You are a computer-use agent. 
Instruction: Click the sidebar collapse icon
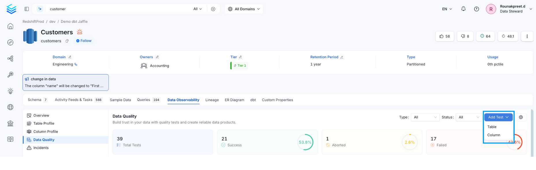[x=27, y=9]
